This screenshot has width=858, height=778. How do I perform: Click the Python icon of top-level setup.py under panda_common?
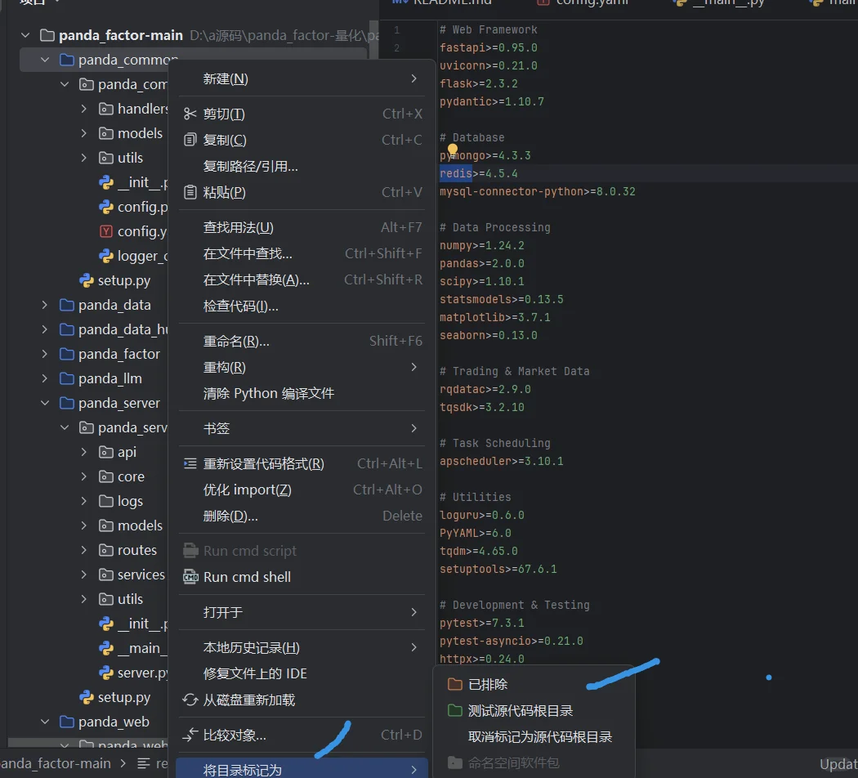tap(87, 280)
